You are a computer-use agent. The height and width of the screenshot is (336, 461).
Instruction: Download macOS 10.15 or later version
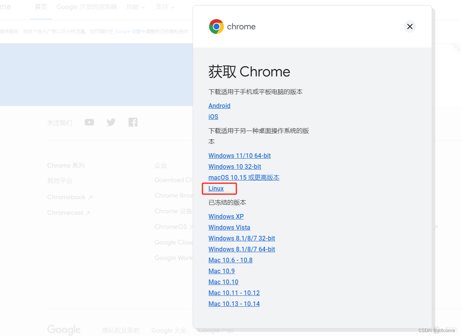[244, 178]
